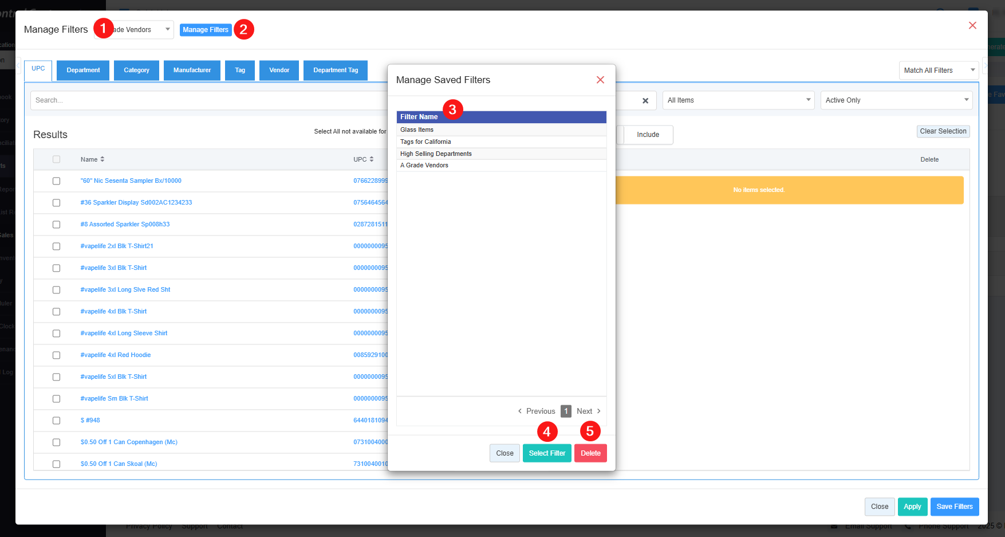Open the #vapelife 4xl Blk T-Shirt item
Screen dimensions: 1005x537
point(113,312)
